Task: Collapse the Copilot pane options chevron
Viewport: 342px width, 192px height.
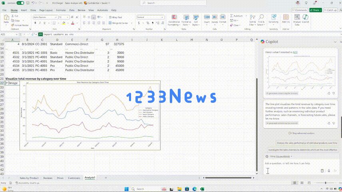Action: pyautogui.click(x=335, y=42)
